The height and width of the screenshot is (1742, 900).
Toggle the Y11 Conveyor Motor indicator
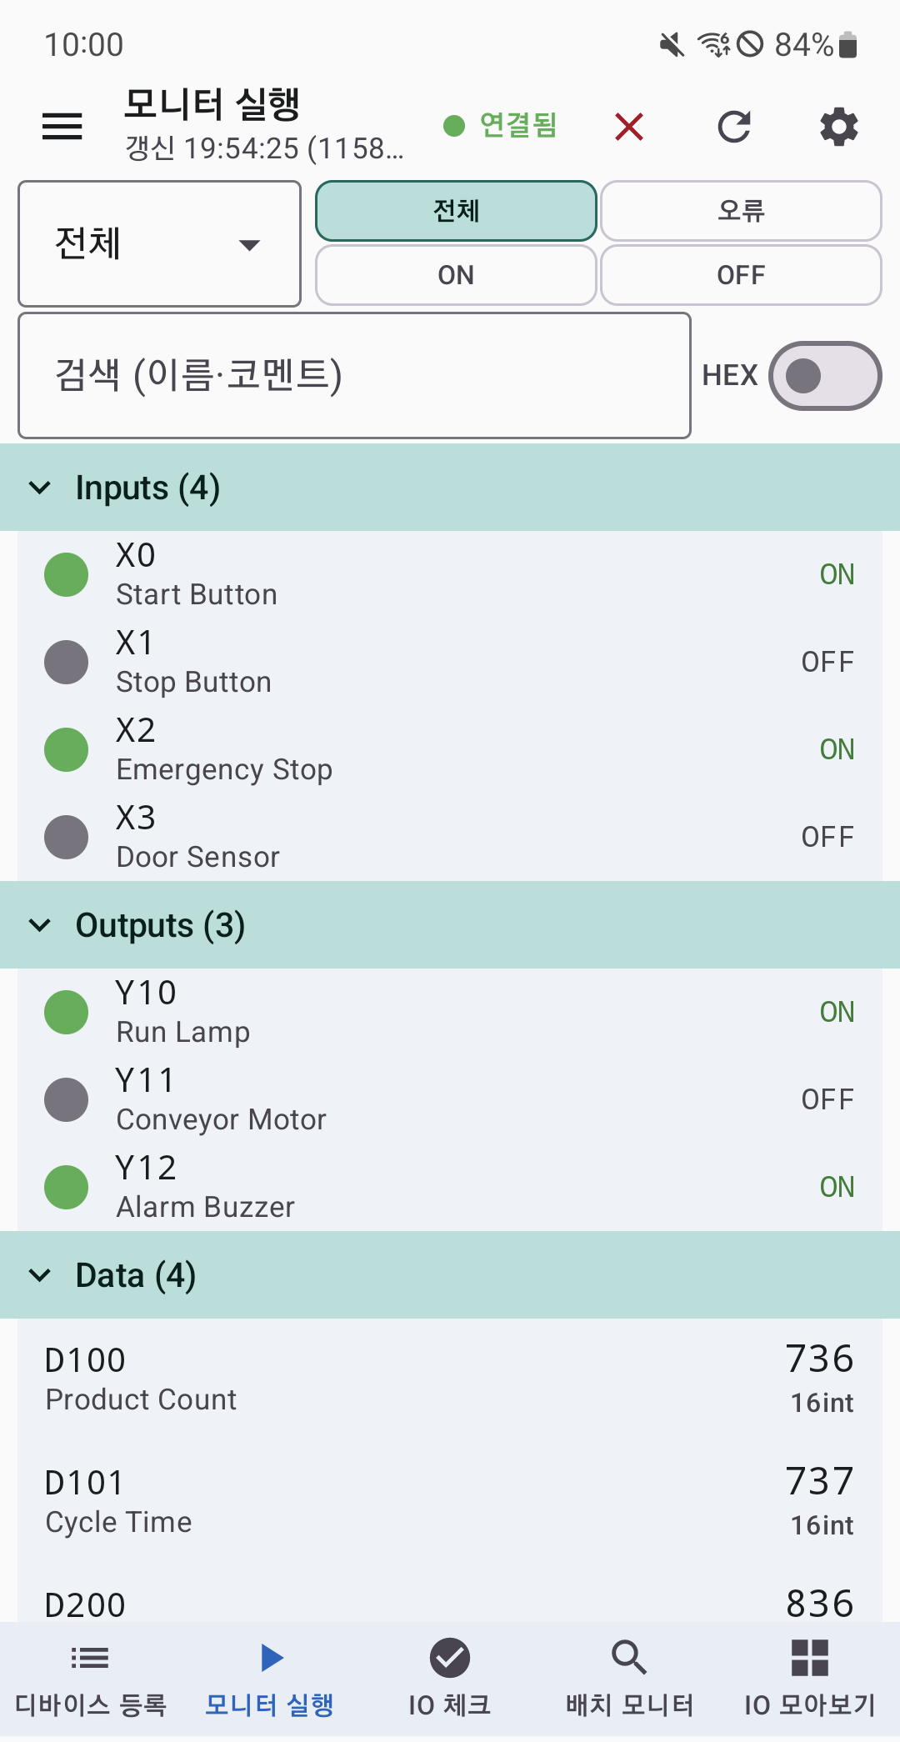tap(67, 1099)
